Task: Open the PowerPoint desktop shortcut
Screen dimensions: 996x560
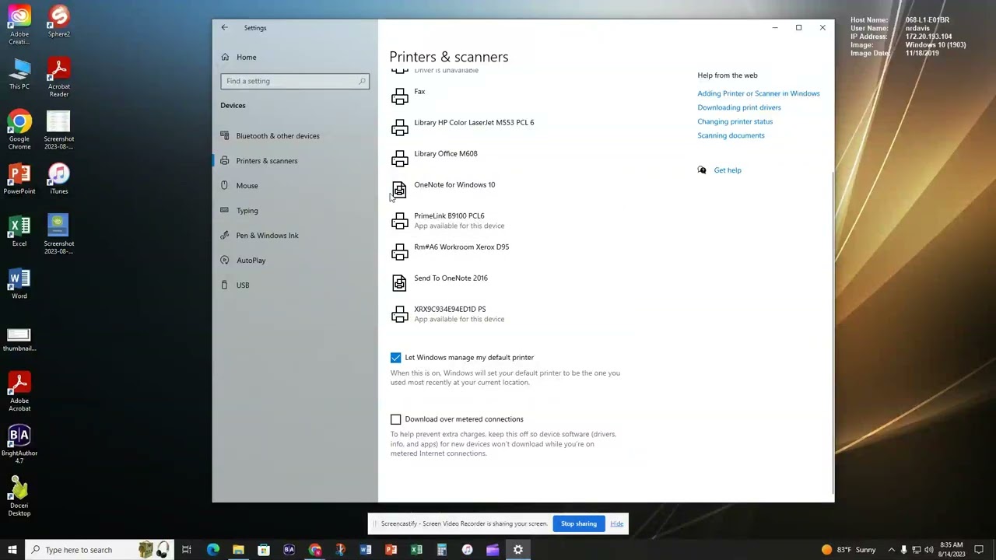Action: (19, 179)
